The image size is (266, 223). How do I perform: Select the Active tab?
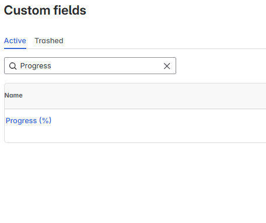pyautogui.click(x=15, y=41)
